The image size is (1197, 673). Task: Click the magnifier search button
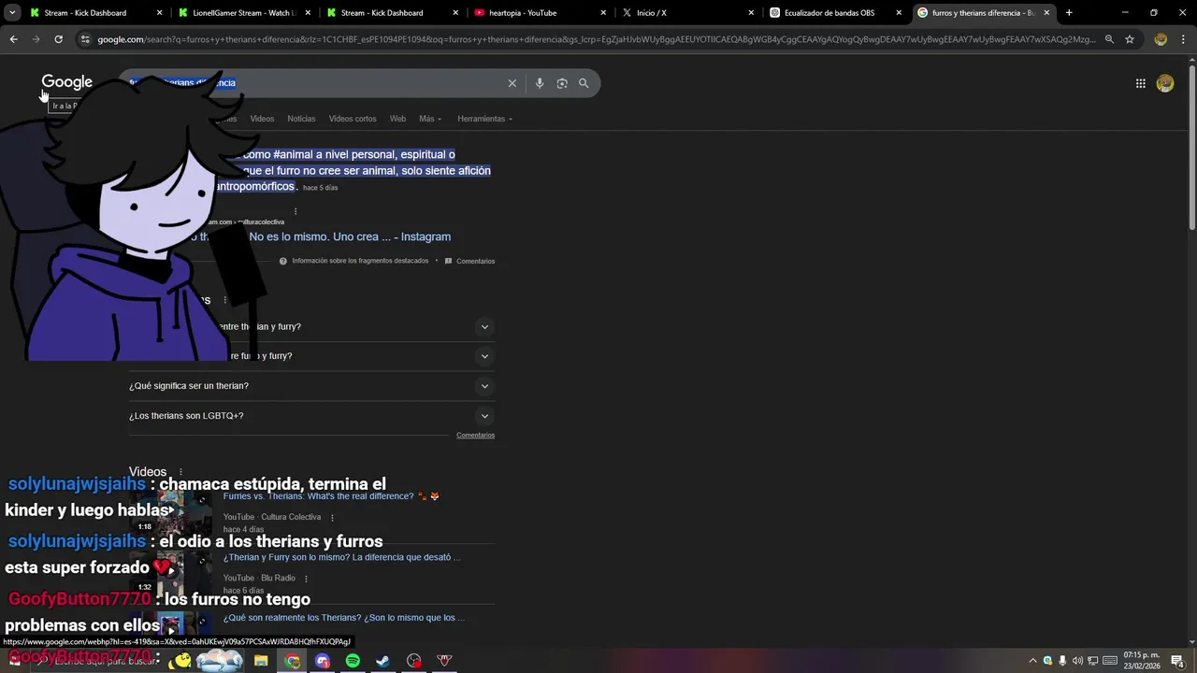click(584, 83)
